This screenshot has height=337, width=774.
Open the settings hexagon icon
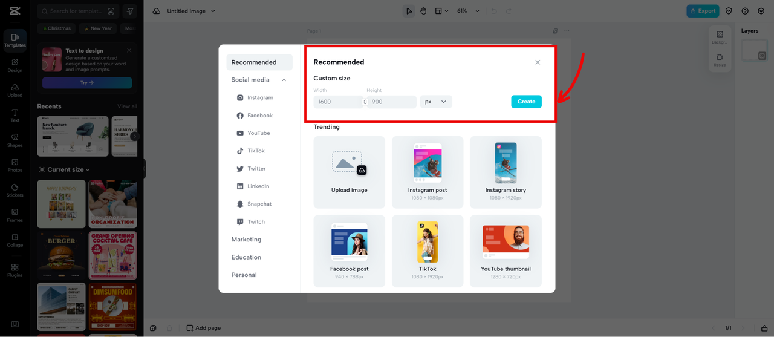(761, 11)
